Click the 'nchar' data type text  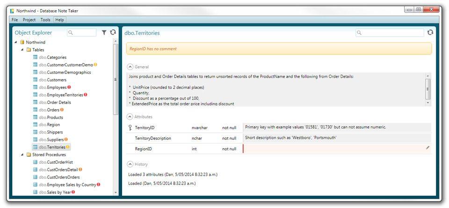pos(197,138)
